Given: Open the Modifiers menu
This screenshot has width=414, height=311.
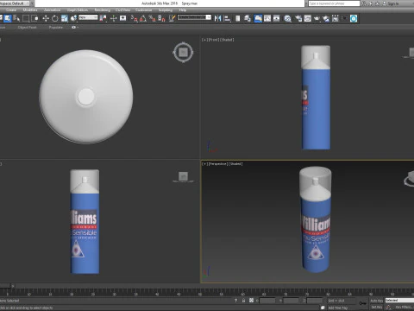Looking at the screenshot, I should 30,10.
